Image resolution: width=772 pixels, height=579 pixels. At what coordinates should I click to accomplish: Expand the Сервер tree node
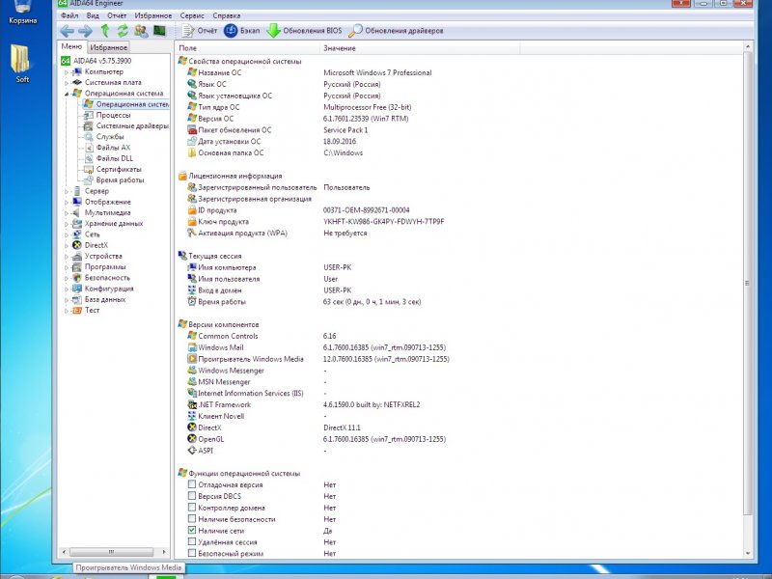tap(67, 191)
